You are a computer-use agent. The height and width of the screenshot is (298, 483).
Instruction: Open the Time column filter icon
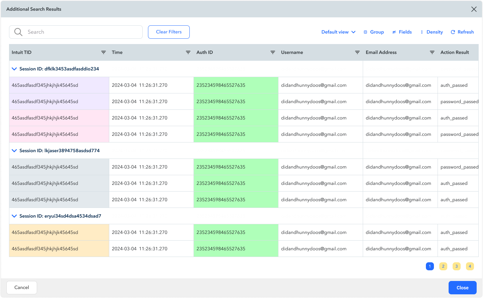[x=188, y=52]
